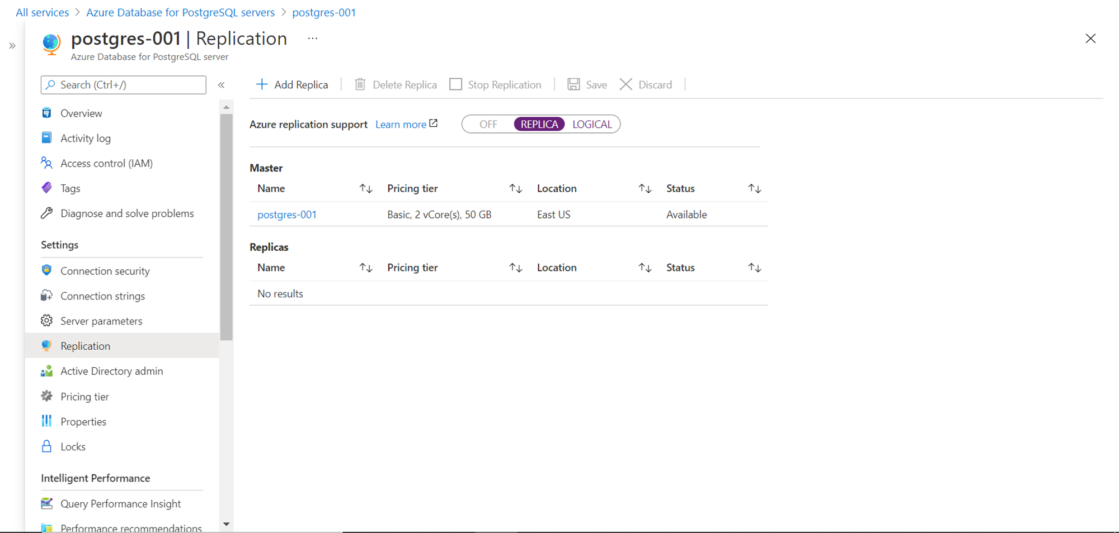Click the Access control (IAM) people icon
1119x533 pixels.
click(47, 163)
